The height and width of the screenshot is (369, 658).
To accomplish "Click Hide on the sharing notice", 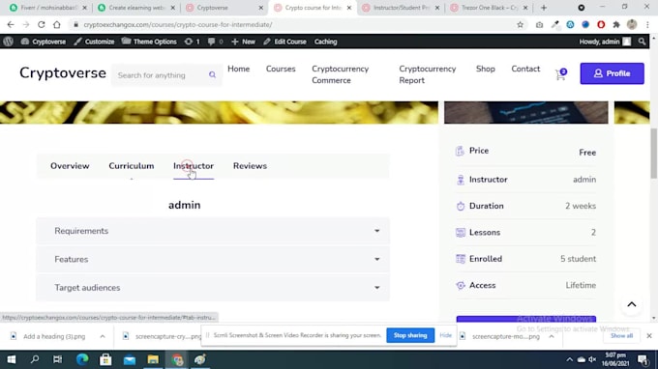I will [x=446, y=335].
